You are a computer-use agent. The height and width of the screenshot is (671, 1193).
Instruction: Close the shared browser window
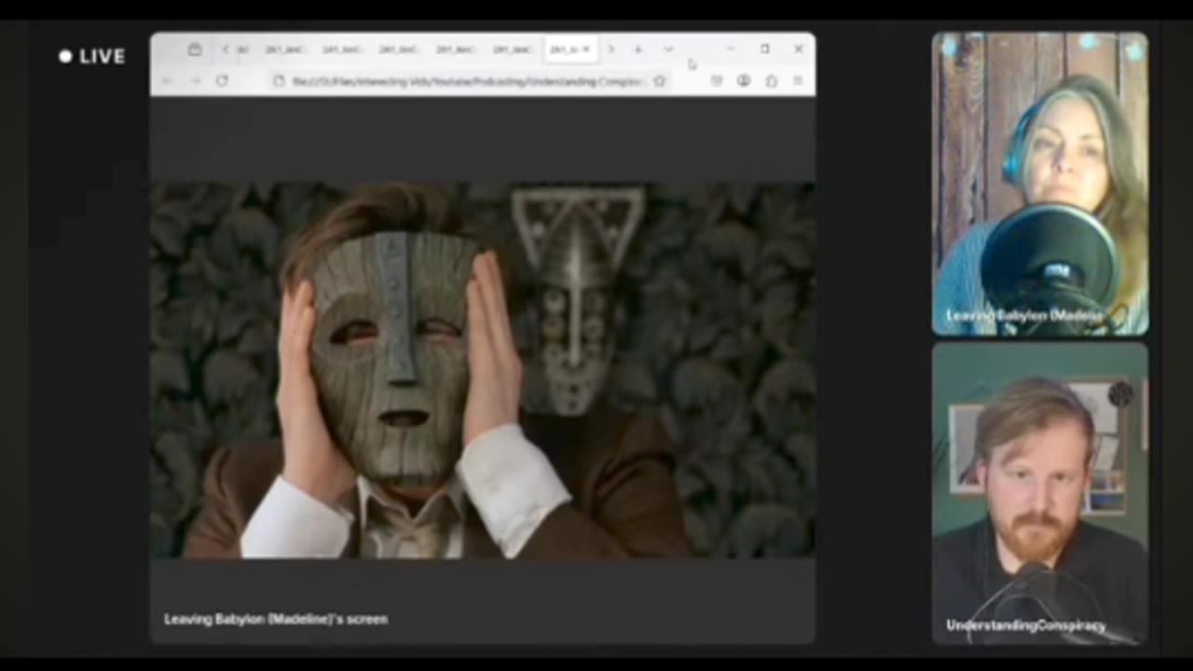[799, 49]
